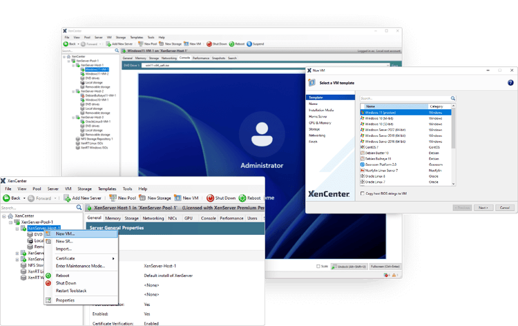Click Back icon in back XenCenter toolbar
Image resolution: width=518 pixels, height=326 pixels.
66,44
